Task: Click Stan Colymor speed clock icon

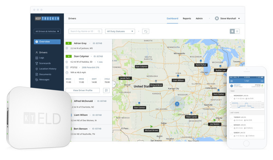Action: tap(67, 73)
